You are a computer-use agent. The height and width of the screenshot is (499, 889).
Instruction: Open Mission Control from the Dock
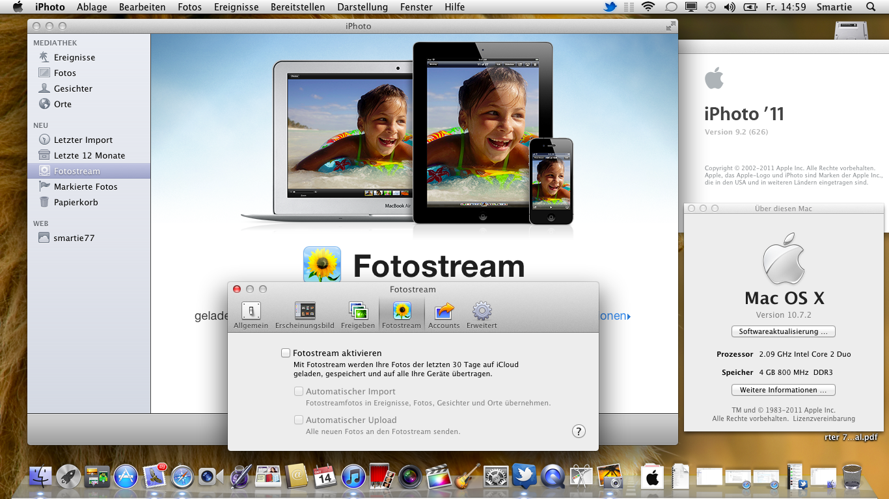pos(98,477)
